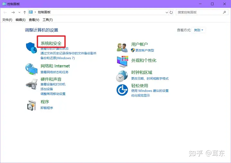
Task: Open 时钟和区域 category
Action: 142,72
